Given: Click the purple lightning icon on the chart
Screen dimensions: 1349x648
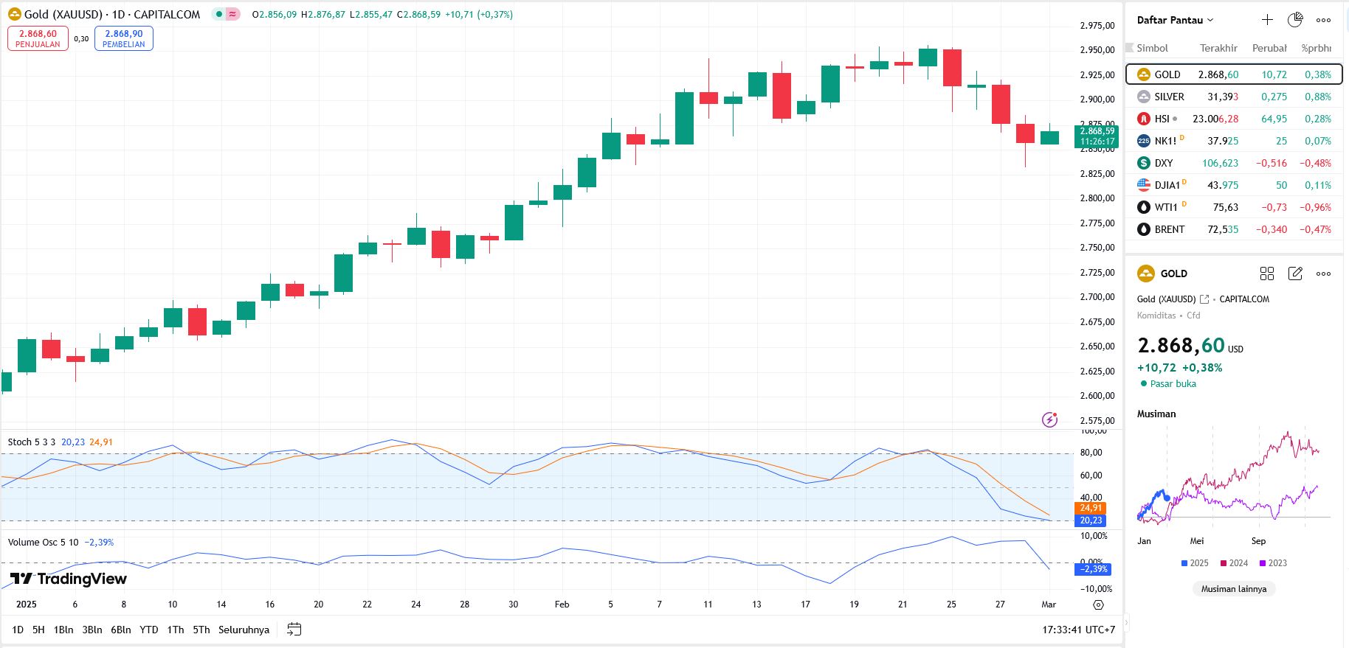Looking at the screenshot, I should click(x=1049, y=419).
